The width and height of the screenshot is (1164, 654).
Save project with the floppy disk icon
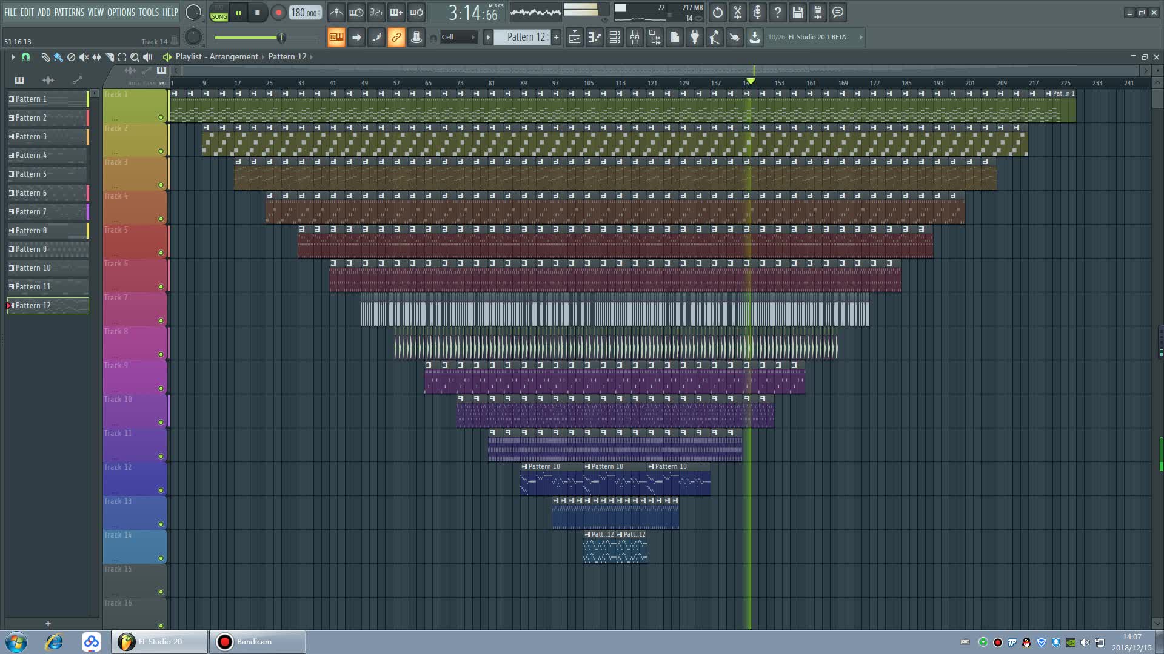point(798,12)
